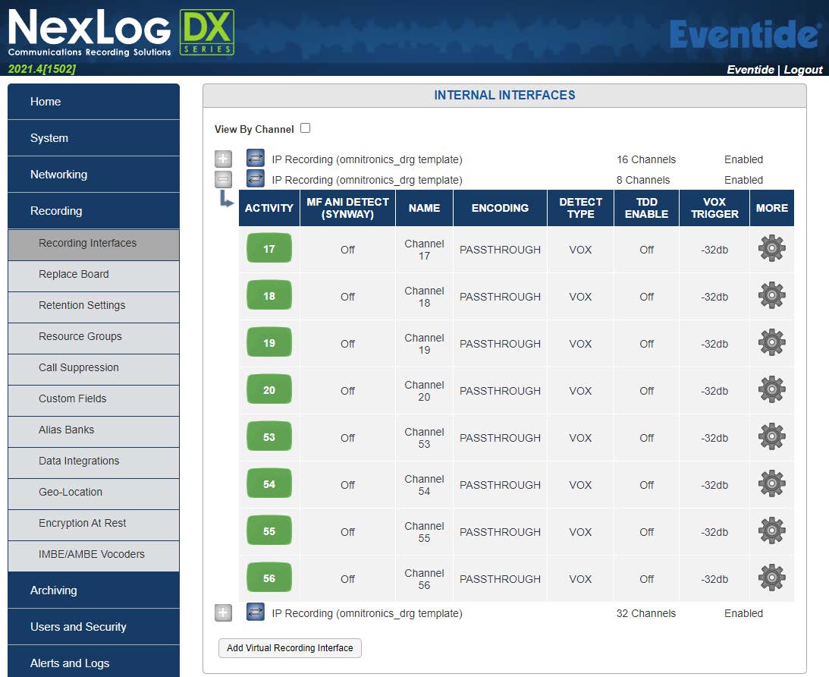Click the IP Recording icon for 16 Channels interface
Image resolution: width=829 pixels, height=677 pixels.
[x=256, y=159]
